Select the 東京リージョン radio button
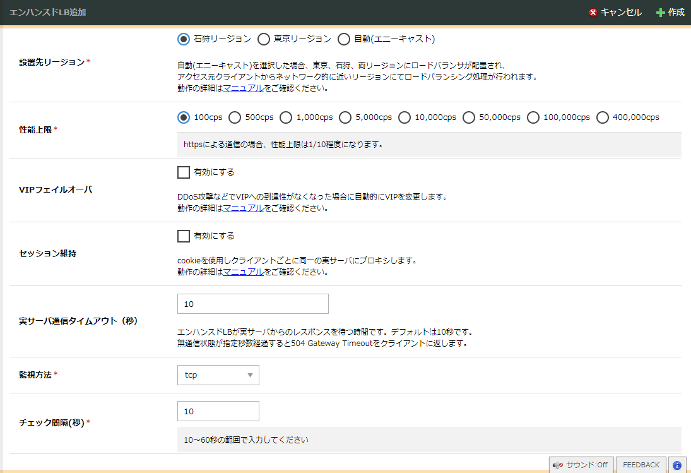 263,39
